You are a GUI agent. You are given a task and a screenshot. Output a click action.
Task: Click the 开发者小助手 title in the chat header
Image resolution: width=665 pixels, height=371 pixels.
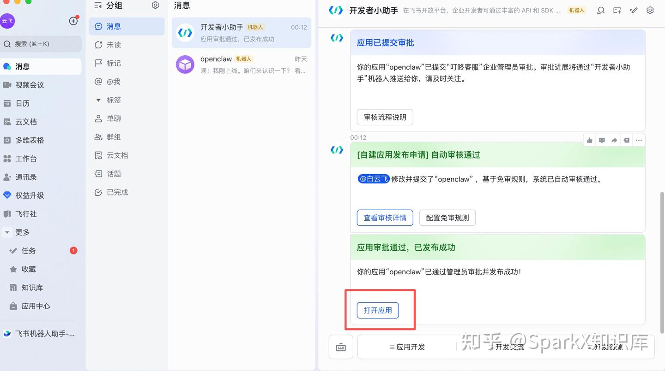point(374,10)
